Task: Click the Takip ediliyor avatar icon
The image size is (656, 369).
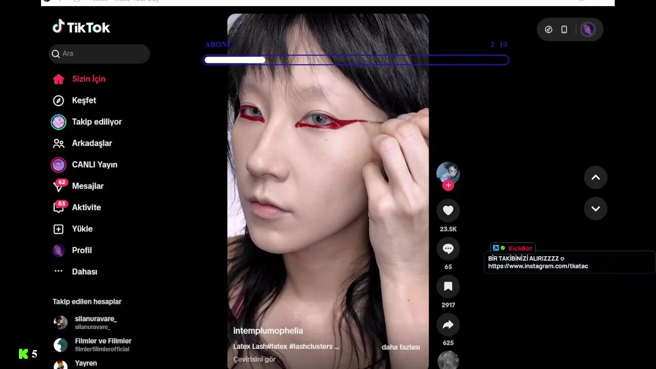Action: (58, 122)
